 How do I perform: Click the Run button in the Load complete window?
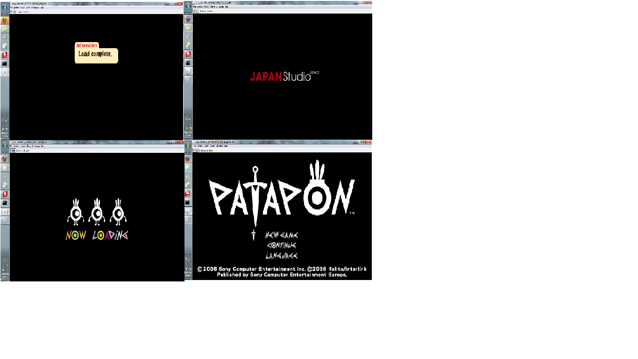pos(13,12)
